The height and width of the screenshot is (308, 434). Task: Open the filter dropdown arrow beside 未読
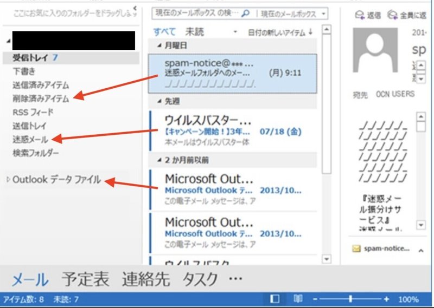click(x=235, y=32)
